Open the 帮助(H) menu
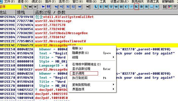Viewport: 178px width, 101px height. pyautogui.click(x=91, y=2)
